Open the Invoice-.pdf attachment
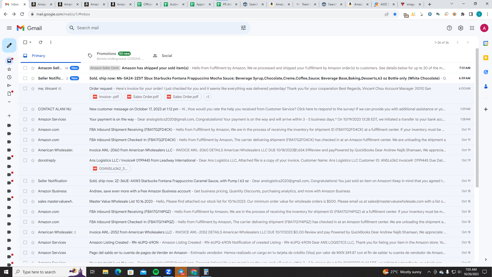 (x=106, y=97)
